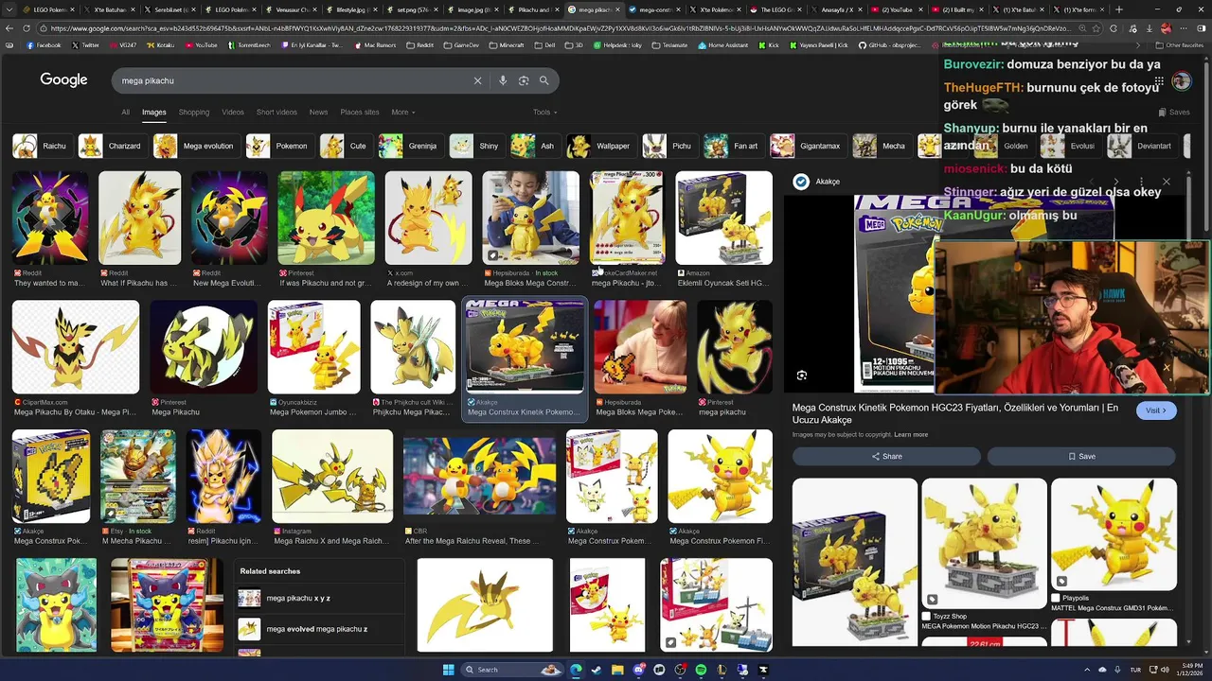Screen dimensions: 1212x681
Task: Select the Raichu filter chip
Action: [x=41, y=146]
